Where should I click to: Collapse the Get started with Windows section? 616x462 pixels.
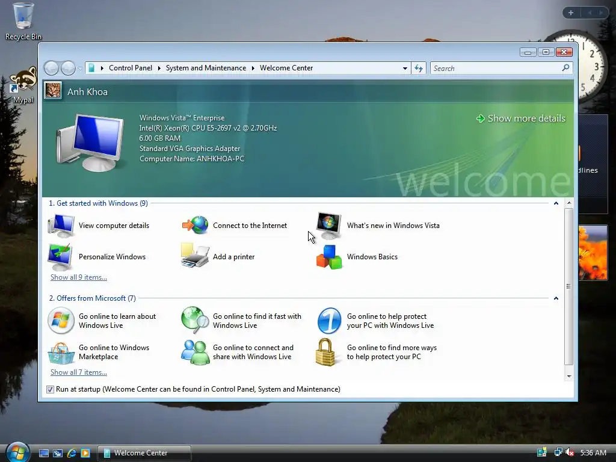(x=556, y=203)
